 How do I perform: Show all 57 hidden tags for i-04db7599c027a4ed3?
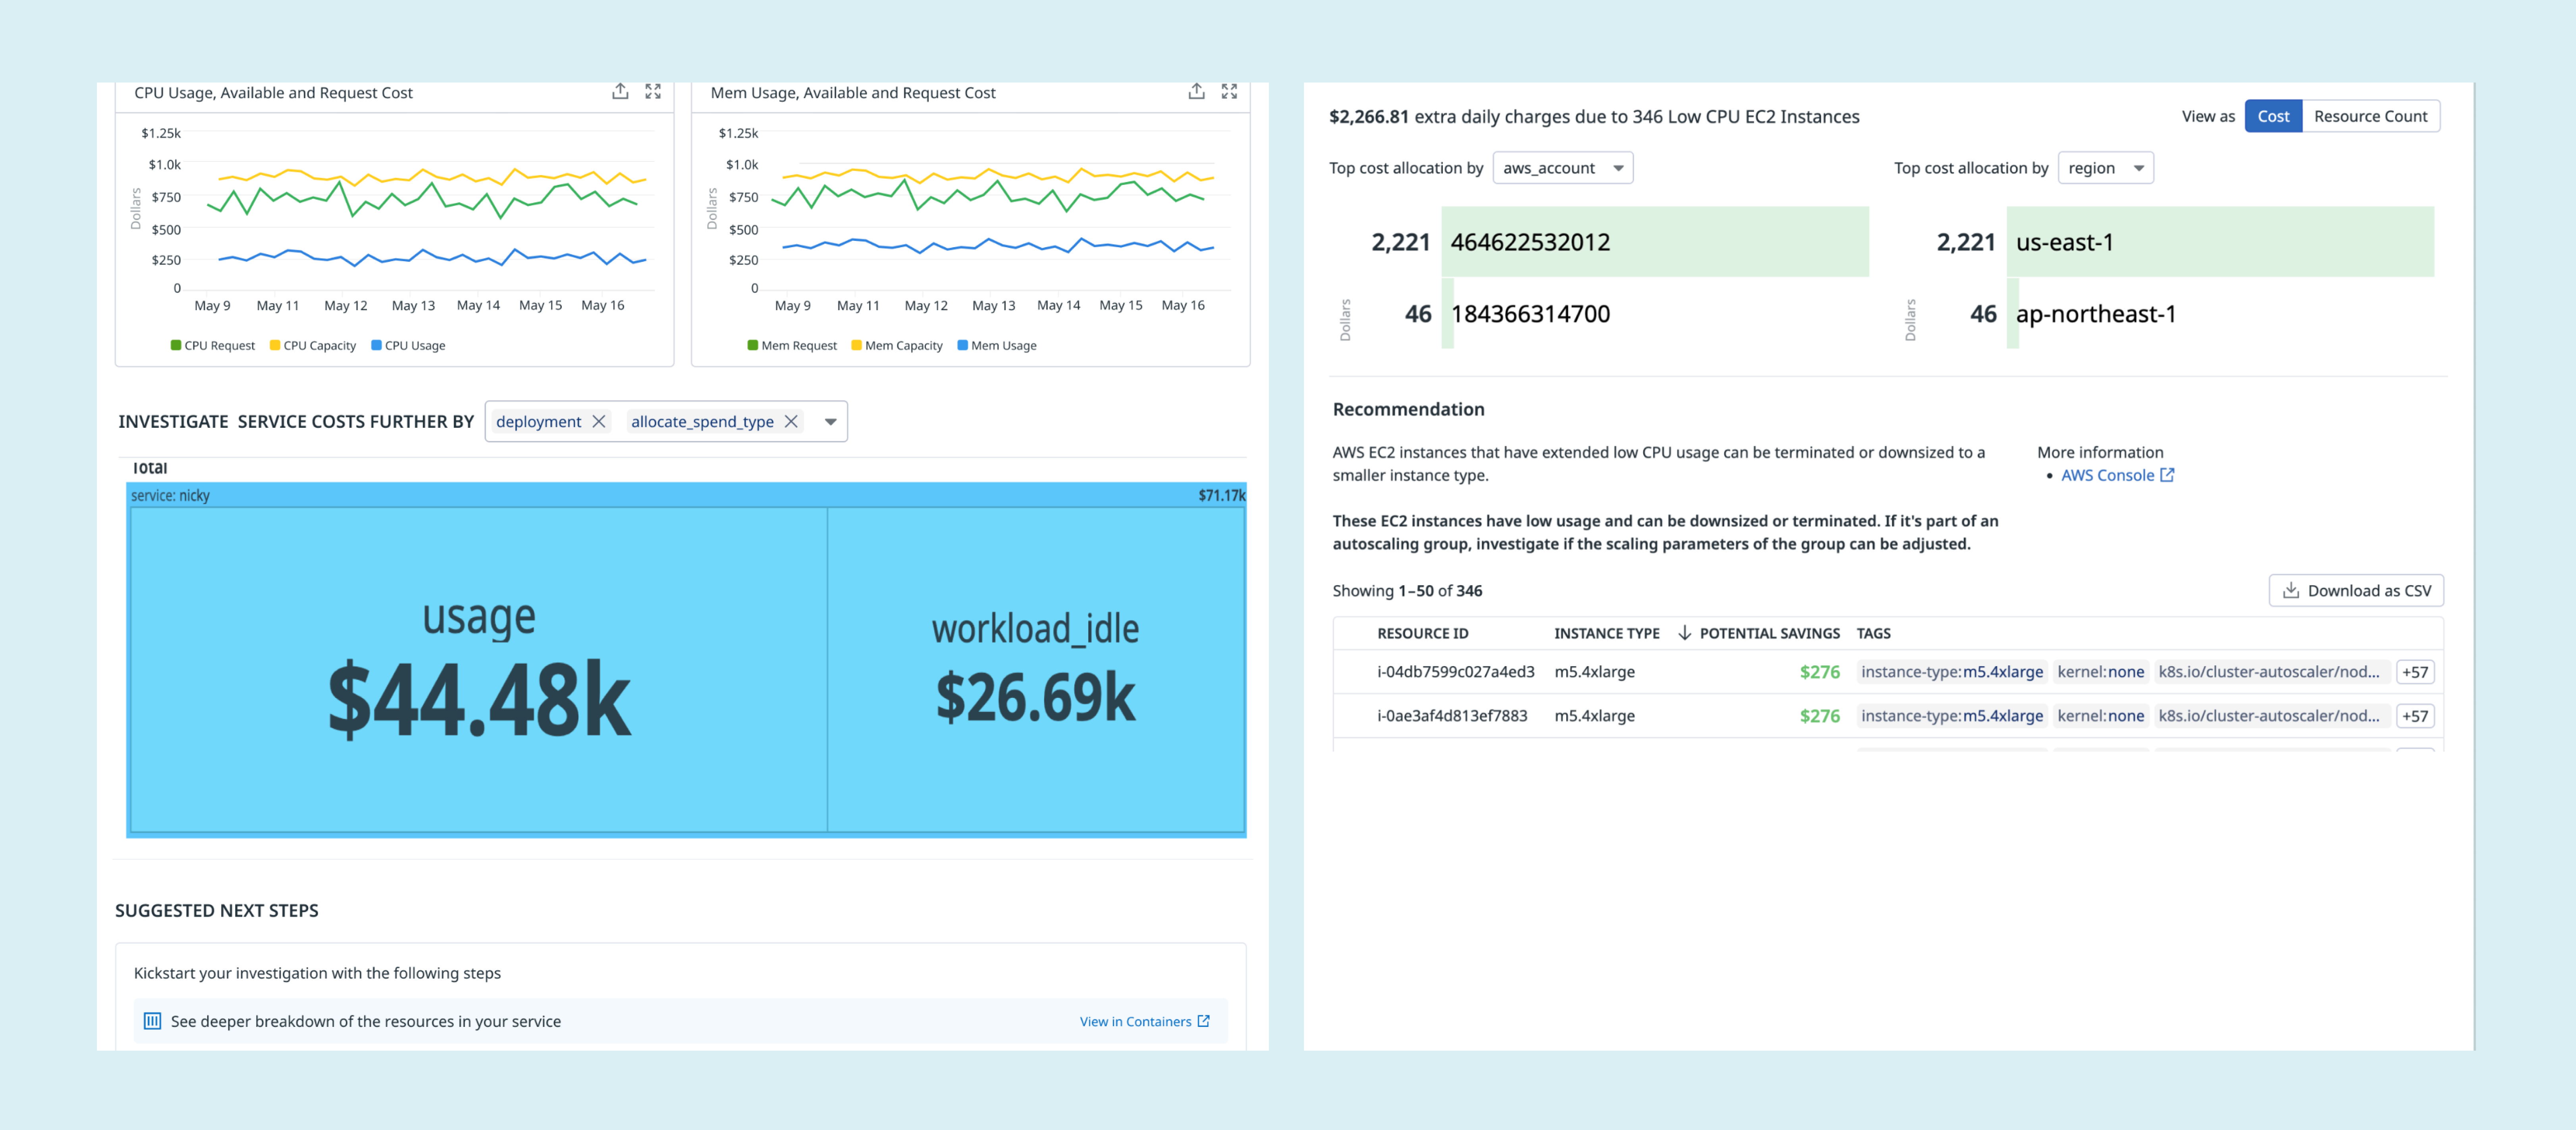[x=2414, y=673]
